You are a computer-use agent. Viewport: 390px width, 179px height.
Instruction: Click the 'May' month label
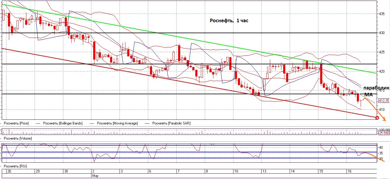point(95,175)
